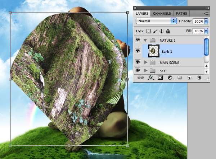This screenshot has width=216, height=159.
Task: Create a new layer
Action: pyautogui.click(x=189, y=78)
